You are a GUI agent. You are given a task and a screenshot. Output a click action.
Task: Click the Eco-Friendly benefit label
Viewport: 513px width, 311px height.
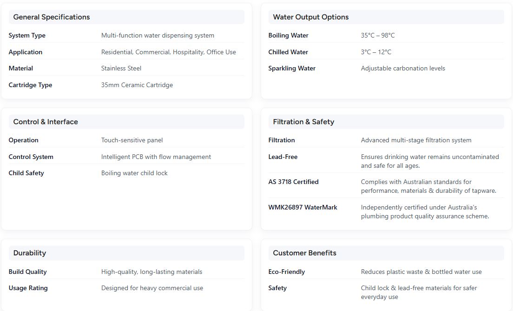[286, 272]
